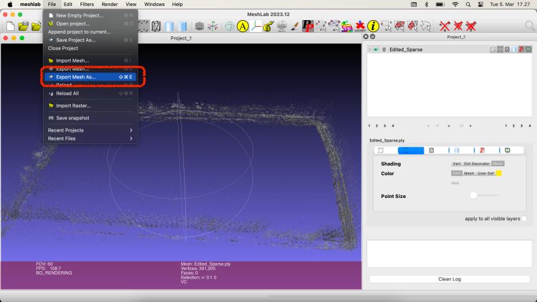Open the Wi-Fi status menu

[x=455, y=5]
